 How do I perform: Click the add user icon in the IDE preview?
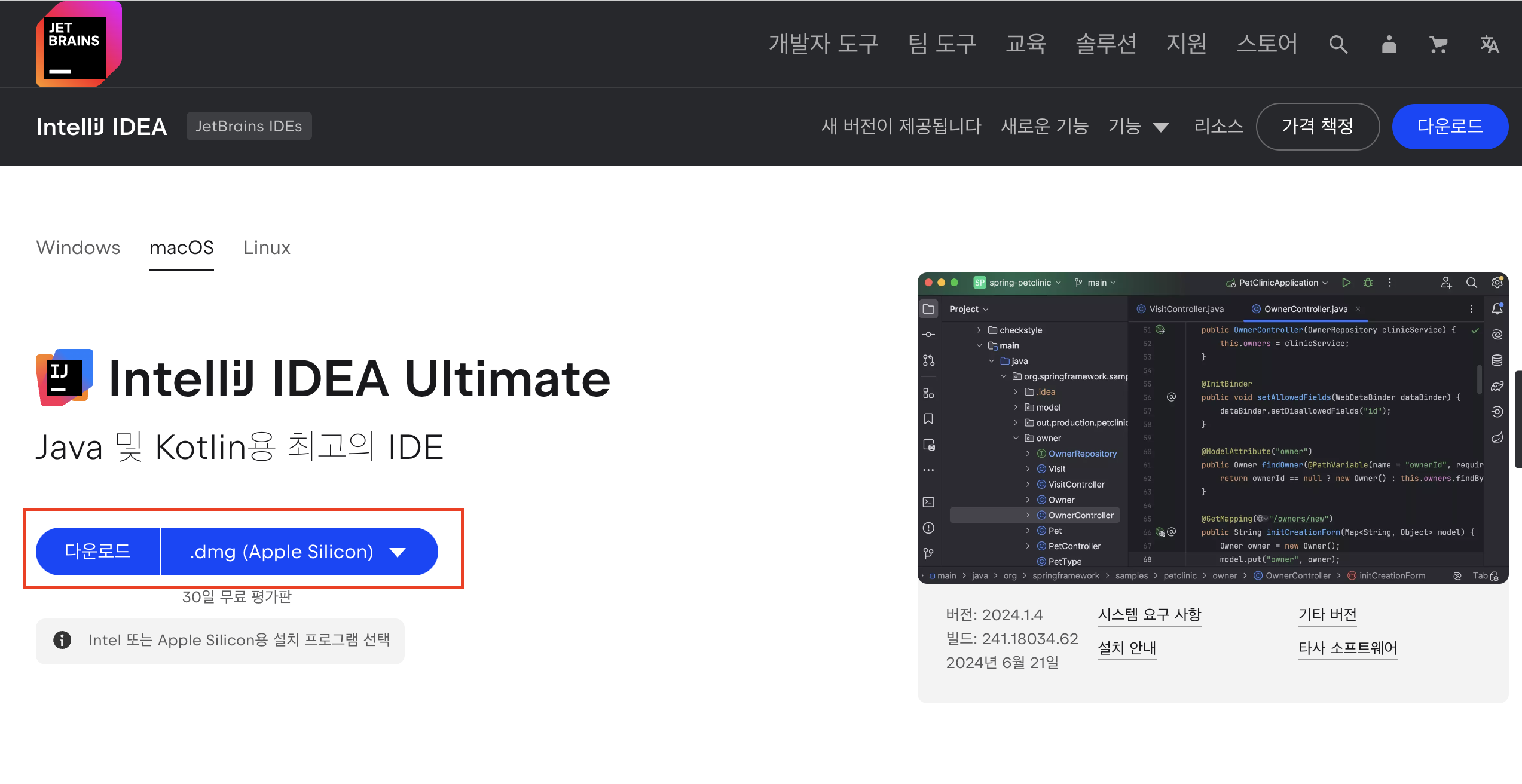coord(1446,283)
